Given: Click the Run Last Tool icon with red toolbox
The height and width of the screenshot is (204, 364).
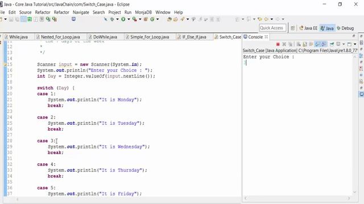Looking at the screenshot, I should 134,19.
